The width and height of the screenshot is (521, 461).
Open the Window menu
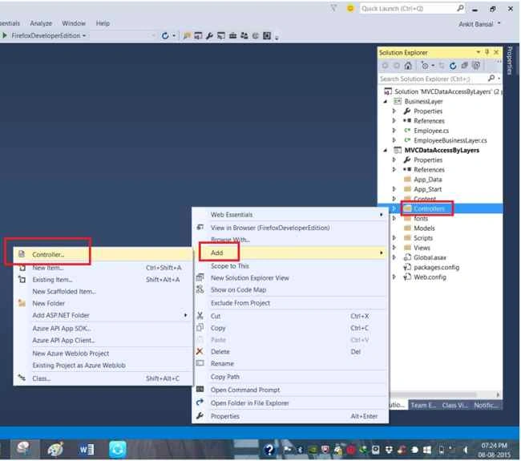pos(74,23)
